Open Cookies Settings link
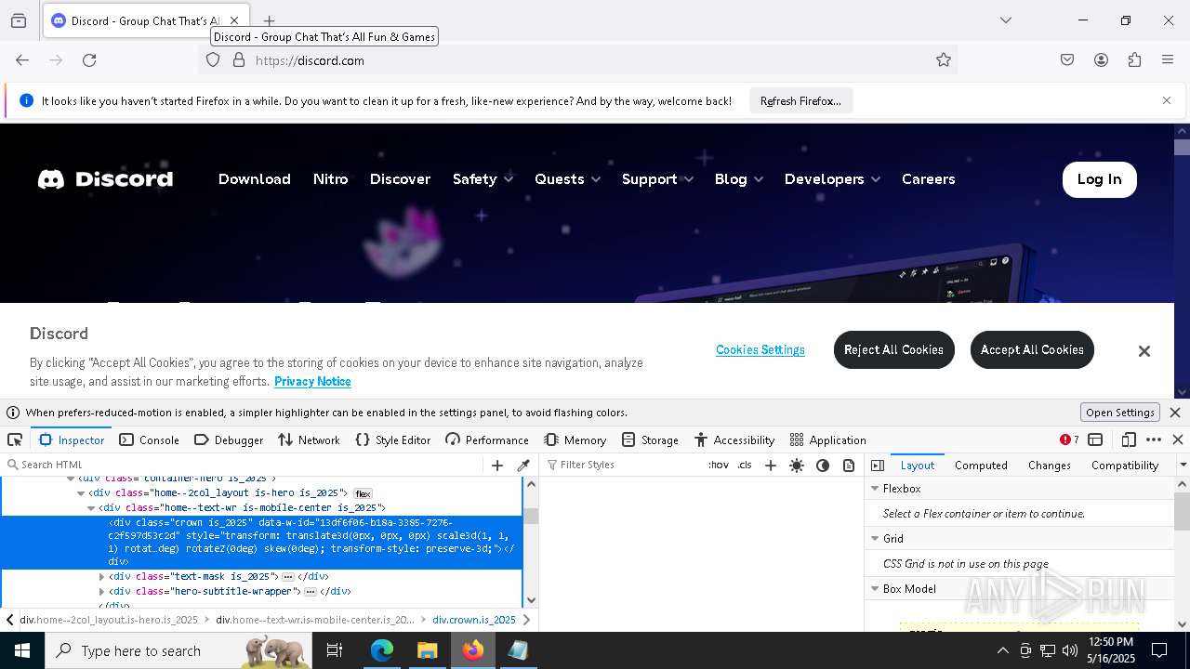 [x=760, y=349]
